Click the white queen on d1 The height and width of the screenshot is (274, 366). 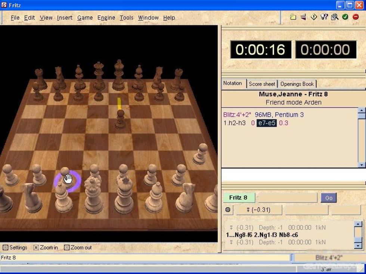[x=94, y=196]
